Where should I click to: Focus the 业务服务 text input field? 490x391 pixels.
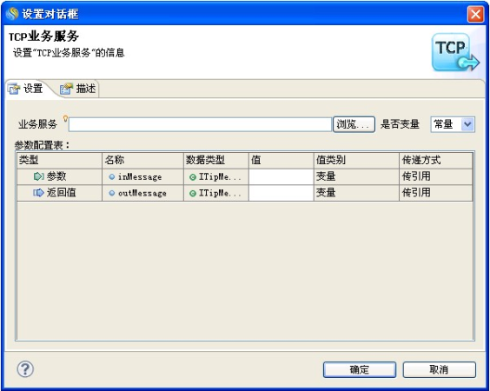200,124
